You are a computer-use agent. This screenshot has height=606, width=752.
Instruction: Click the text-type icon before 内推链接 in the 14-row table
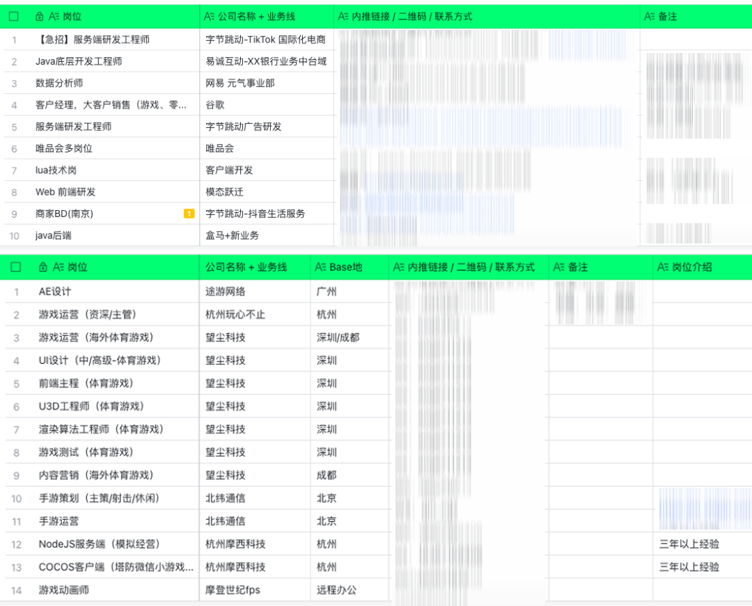[x=398, y=267]
